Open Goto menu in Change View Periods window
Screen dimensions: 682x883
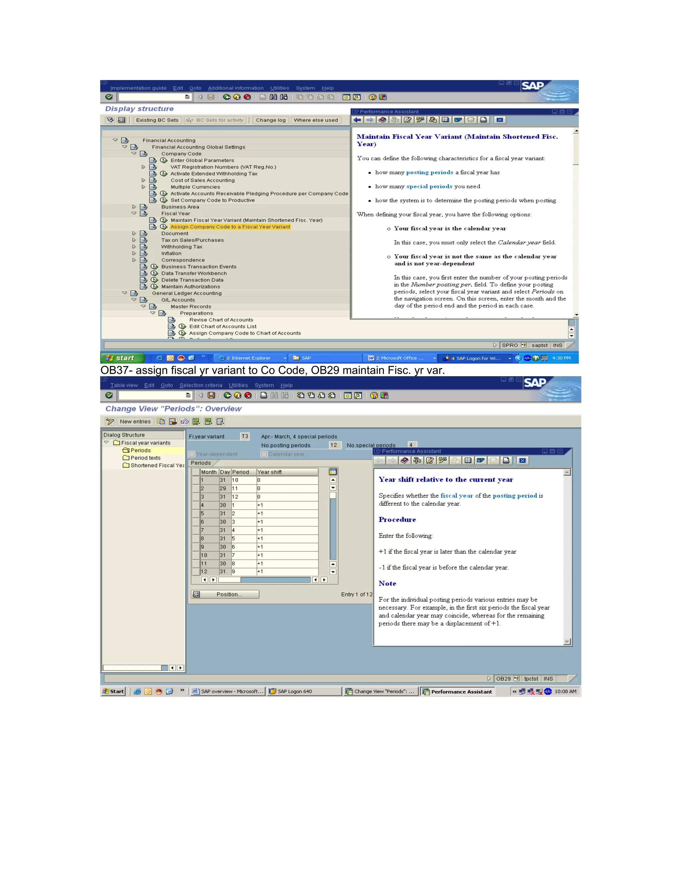(167, 385)
